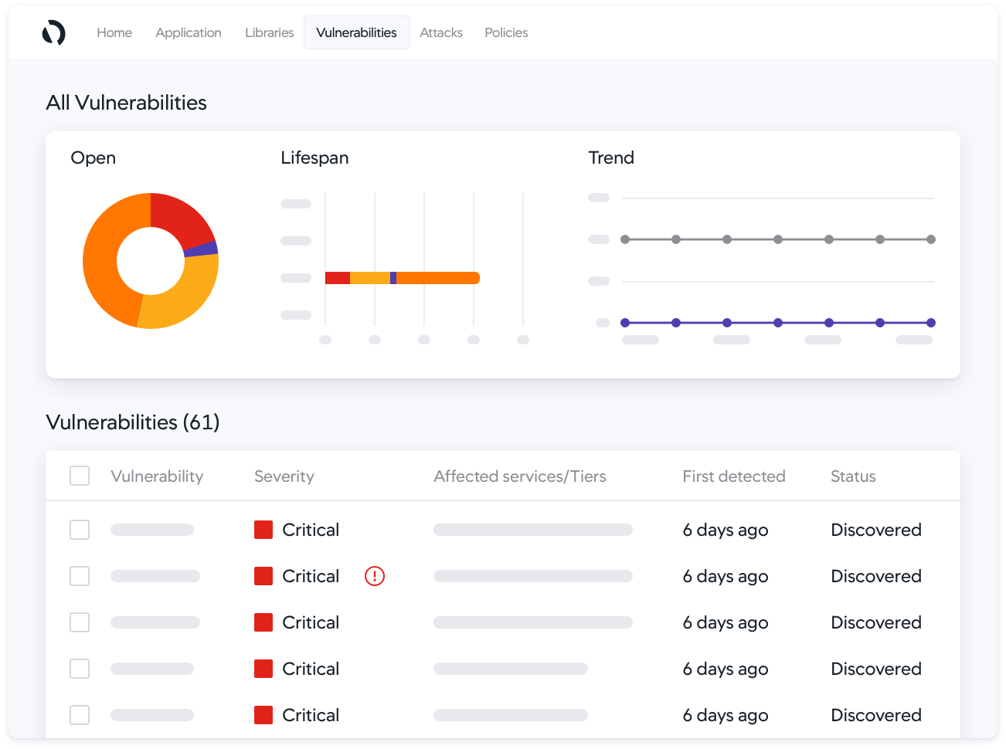Select the Vulnerabilities tab
Image resolution: width=1006 pixels, height=749 pixels.
pyautogui.click(x=357, y=32)
